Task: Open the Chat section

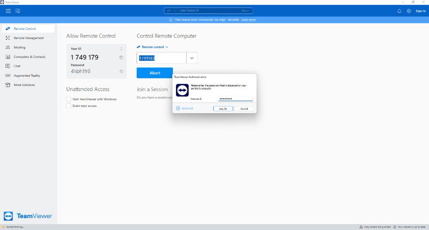Action: coord(29,66)
